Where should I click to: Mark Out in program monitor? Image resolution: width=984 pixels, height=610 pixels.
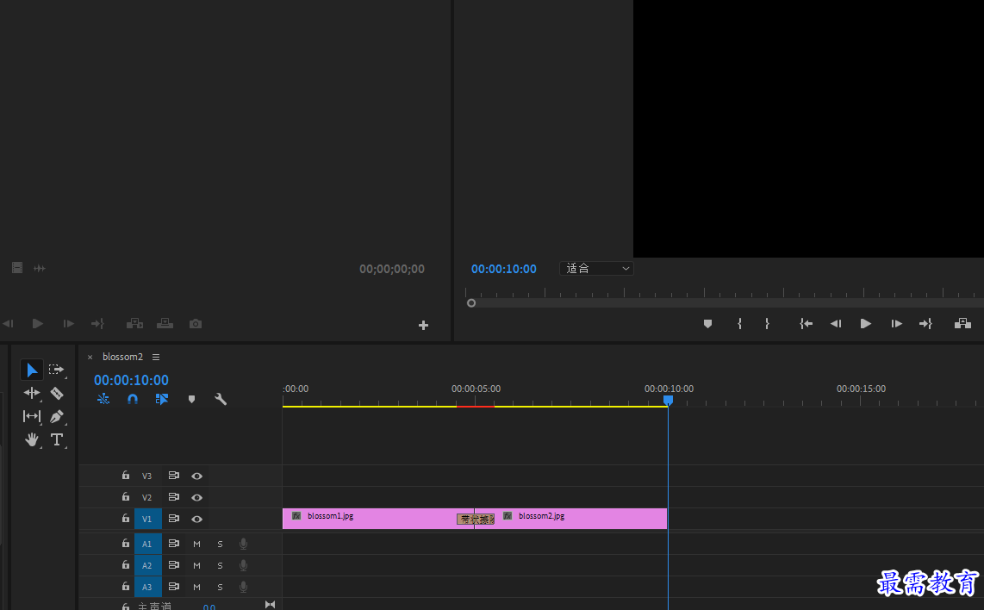tap(767, 324)
